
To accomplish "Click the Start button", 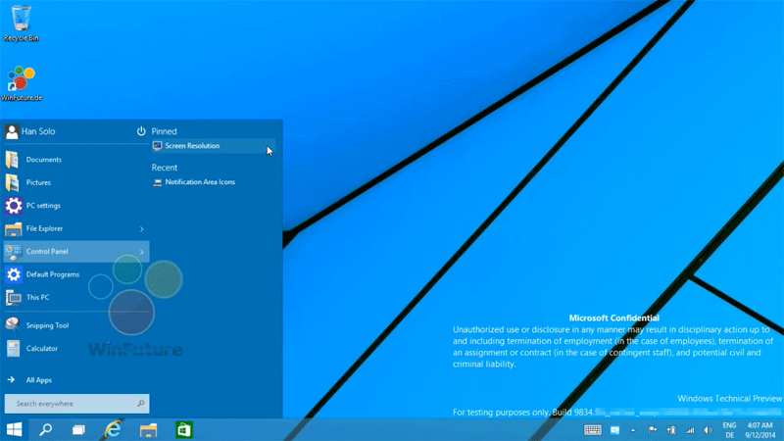I will tap(15, 429).
